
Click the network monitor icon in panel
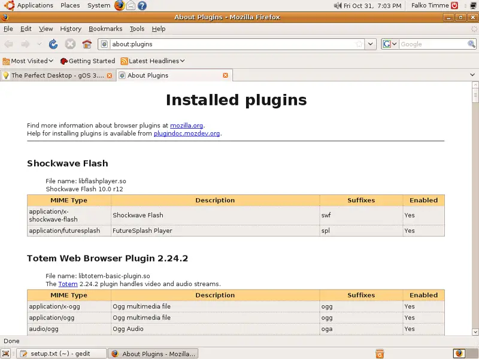(474, 5)
